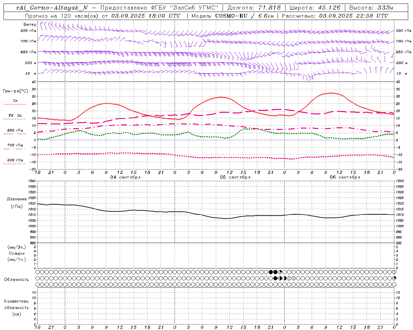This screenshot has height=330, width=413.
Task: Click the Давление panel label
Action: (x=17, y=199)
